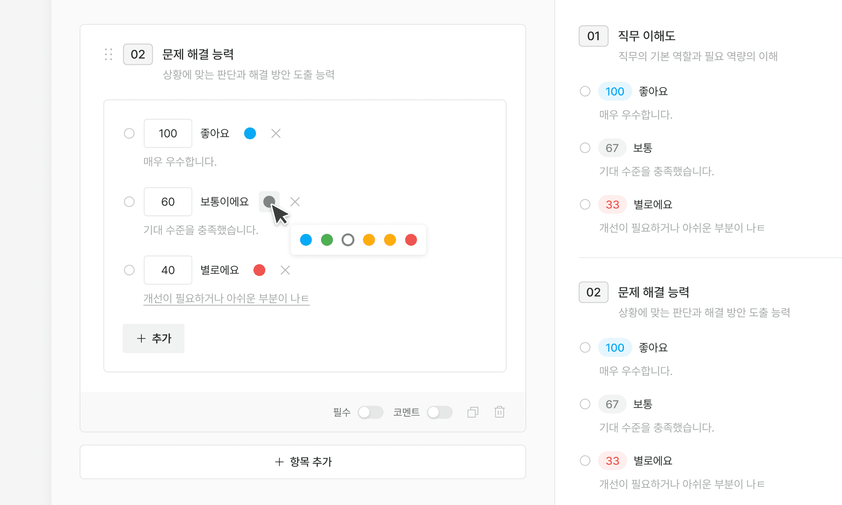Choose red swatch in the palette popup
This screenshot has height=505, width=842.
point(411,240)
